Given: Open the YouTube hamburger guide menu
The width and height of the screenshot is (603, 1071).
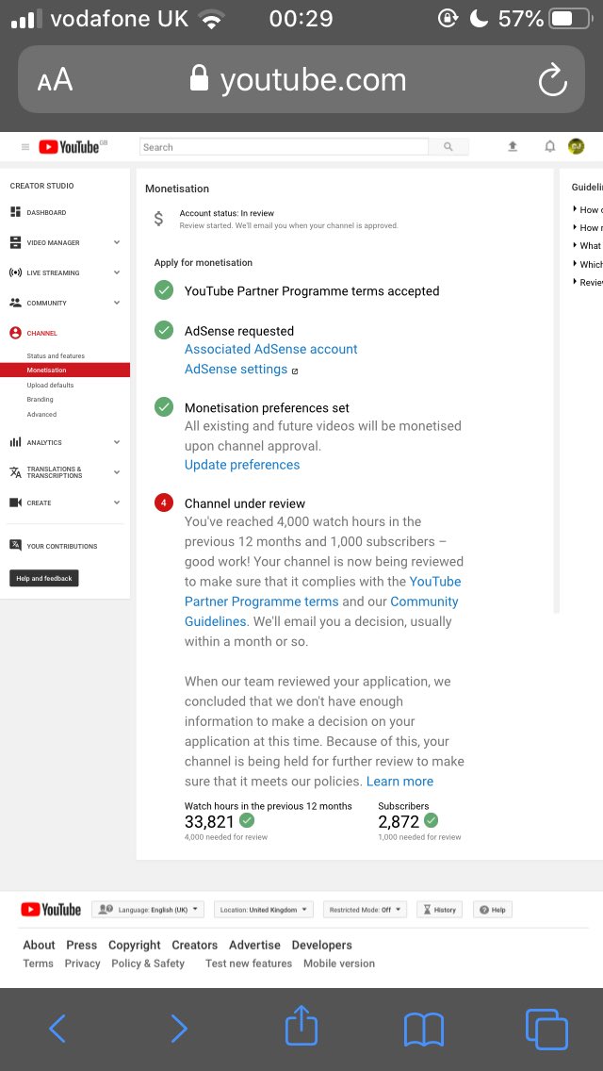Looking at the screenshot, I should (x=25, y=147).
